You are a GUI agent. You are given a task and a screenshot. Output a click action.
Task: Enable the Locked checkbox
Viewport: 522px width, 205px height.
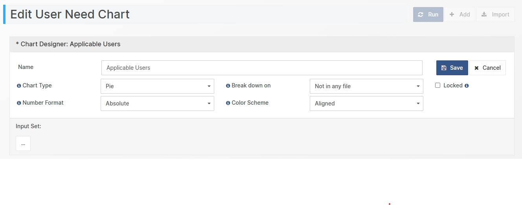pos(437,85)
